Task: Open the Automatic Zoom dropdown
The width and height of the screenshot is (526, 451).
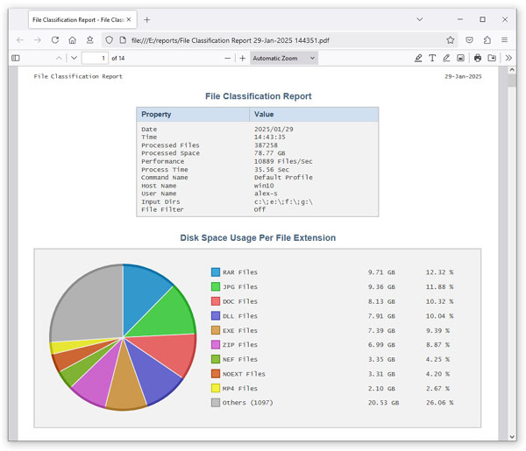Action: 283,58
